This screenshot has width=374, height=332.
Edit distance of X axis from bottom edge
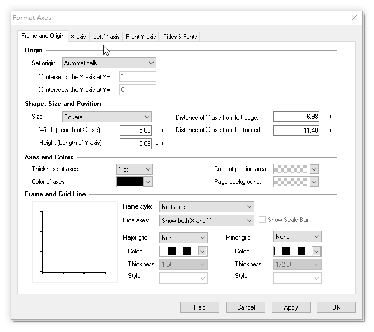coord(296,130)
